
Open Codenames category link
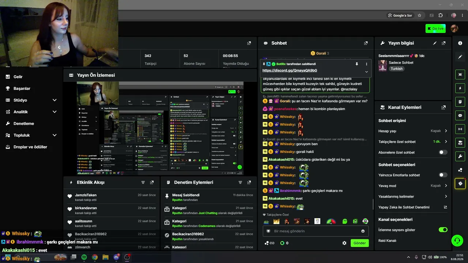(208, 226)
